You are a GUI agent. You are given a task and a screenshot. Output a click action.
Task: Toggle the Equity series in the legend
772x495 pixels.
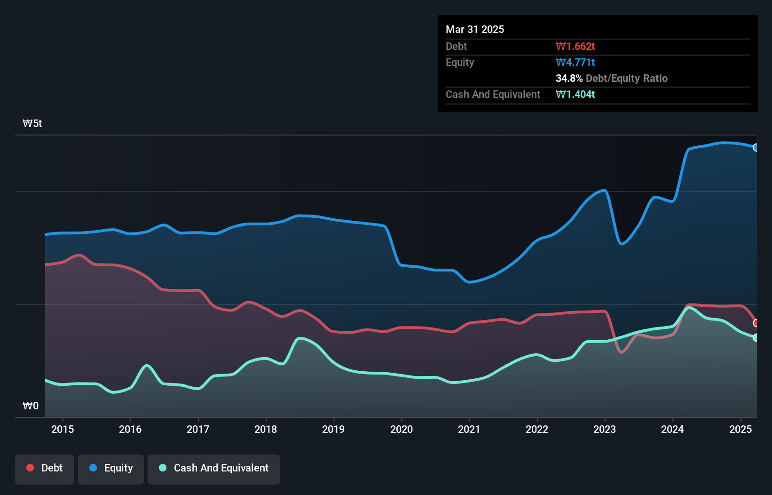(110, 468)
